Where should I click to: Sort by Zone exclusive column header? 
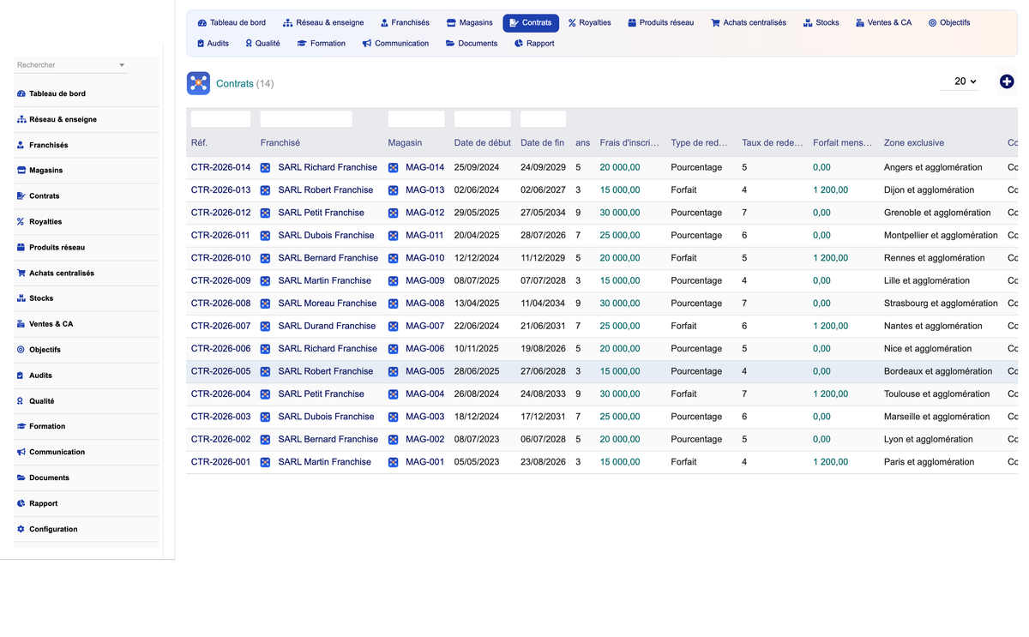click(x=914, y=143)
